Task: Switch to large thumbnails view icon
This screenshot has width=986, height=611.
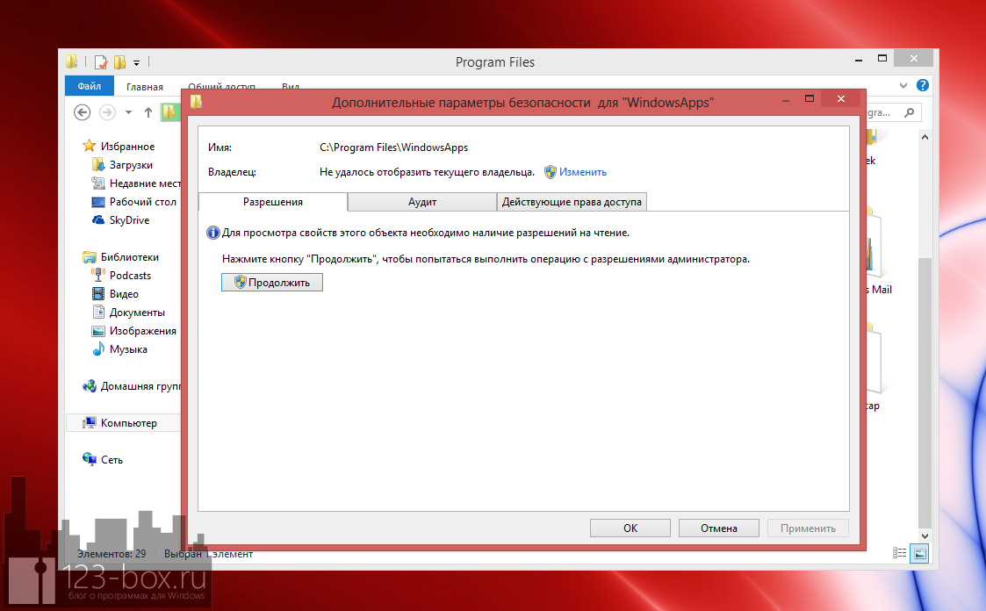Action: [x=919, y=553]
